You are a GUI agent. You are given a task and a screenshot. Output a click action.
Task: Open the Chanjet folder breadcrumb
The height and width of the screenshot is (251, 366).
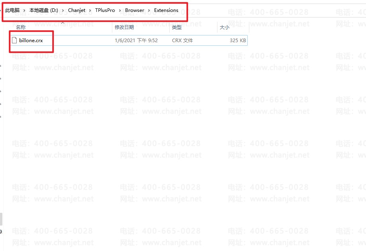pos(76,10)
